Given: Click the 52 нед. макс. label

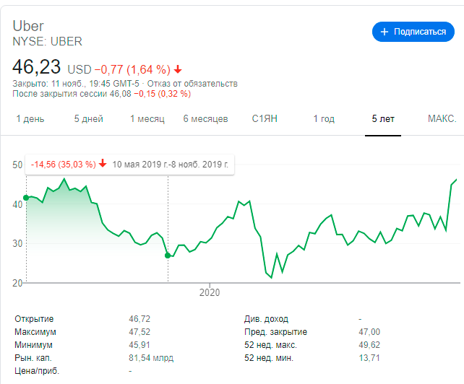Looking at the screenshot, I should 270,345.
